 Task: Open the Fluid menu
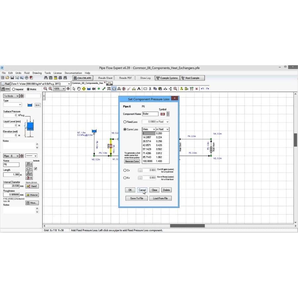tap(27, 73)
